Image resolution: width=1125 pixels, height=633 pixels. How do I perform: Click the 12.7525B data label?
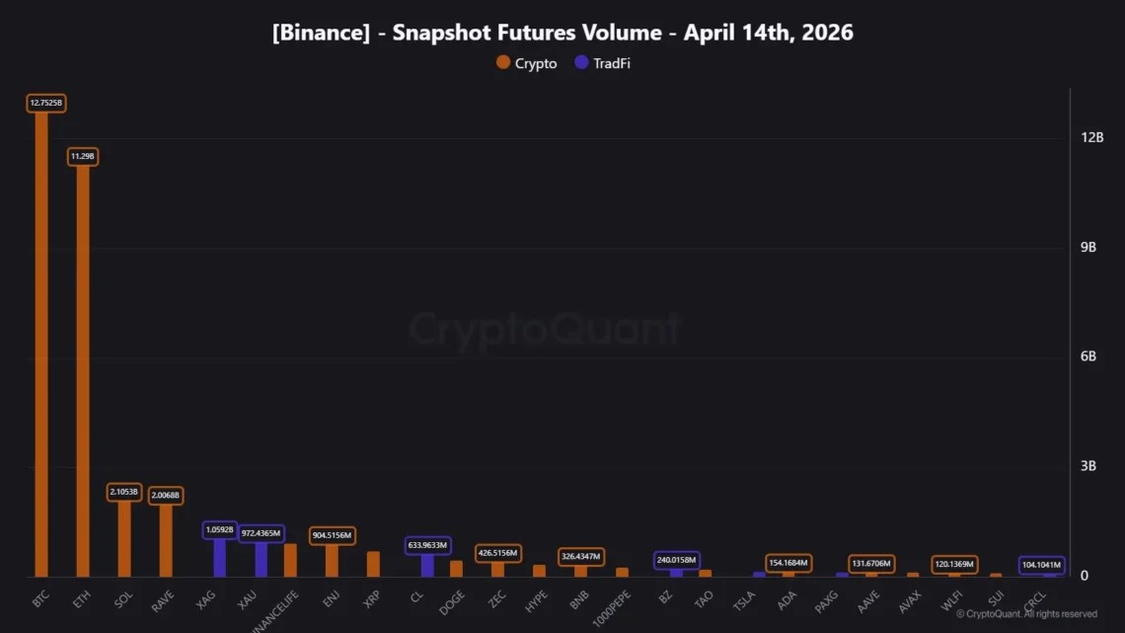pyautogui.click(x=46, y=103)
